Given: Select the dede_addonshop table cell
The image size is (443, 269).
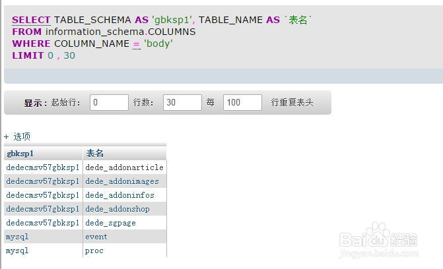Looking at the screenshot, I should point(118,209).
